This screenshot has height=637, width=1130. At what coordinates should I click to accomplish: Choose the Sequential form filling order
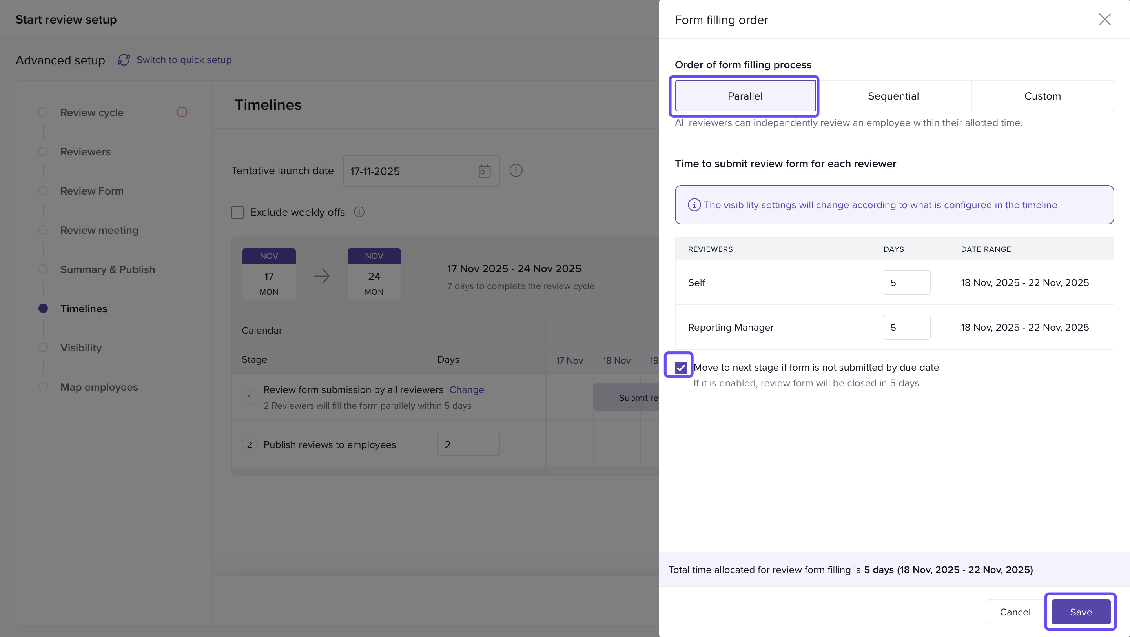click(x=893, y=96)
